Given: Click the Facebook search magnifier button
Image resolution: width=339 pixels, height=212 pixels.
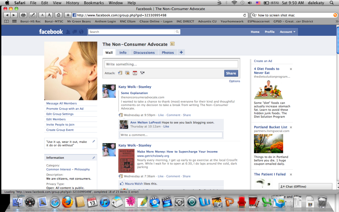Looking at the screenshot, I should click(x=177, y=32).
